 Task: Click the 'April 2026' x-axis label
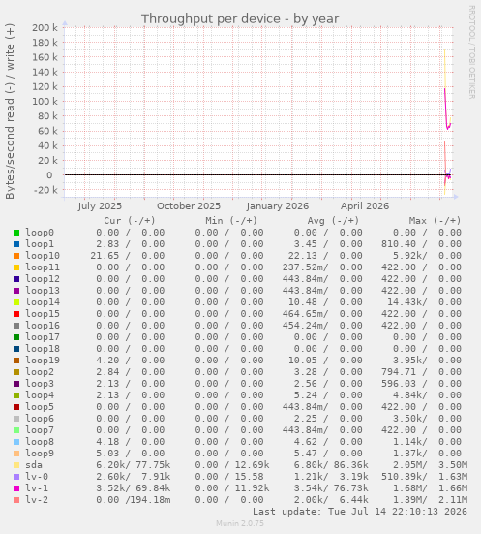(x=365, y=206)
